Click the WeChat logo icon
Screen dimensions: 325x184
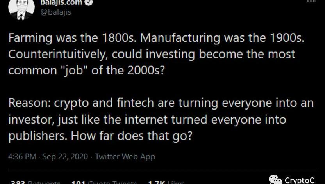275,180
